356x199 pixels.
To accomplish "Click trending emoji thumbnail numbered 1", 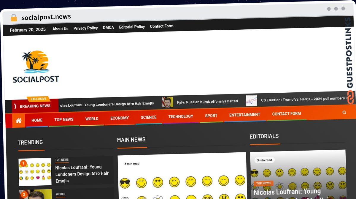I will click(35, 172).
